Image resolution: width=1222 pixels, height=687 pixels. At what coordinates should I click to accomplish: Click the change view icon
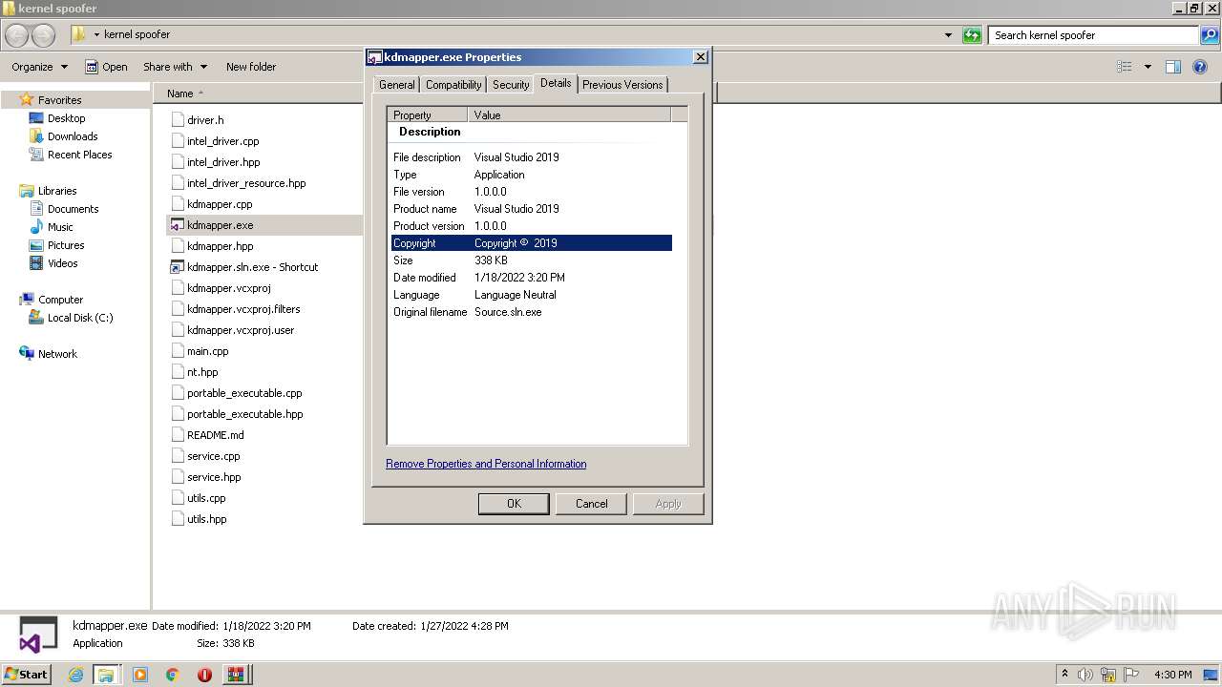coord(1125,67)
